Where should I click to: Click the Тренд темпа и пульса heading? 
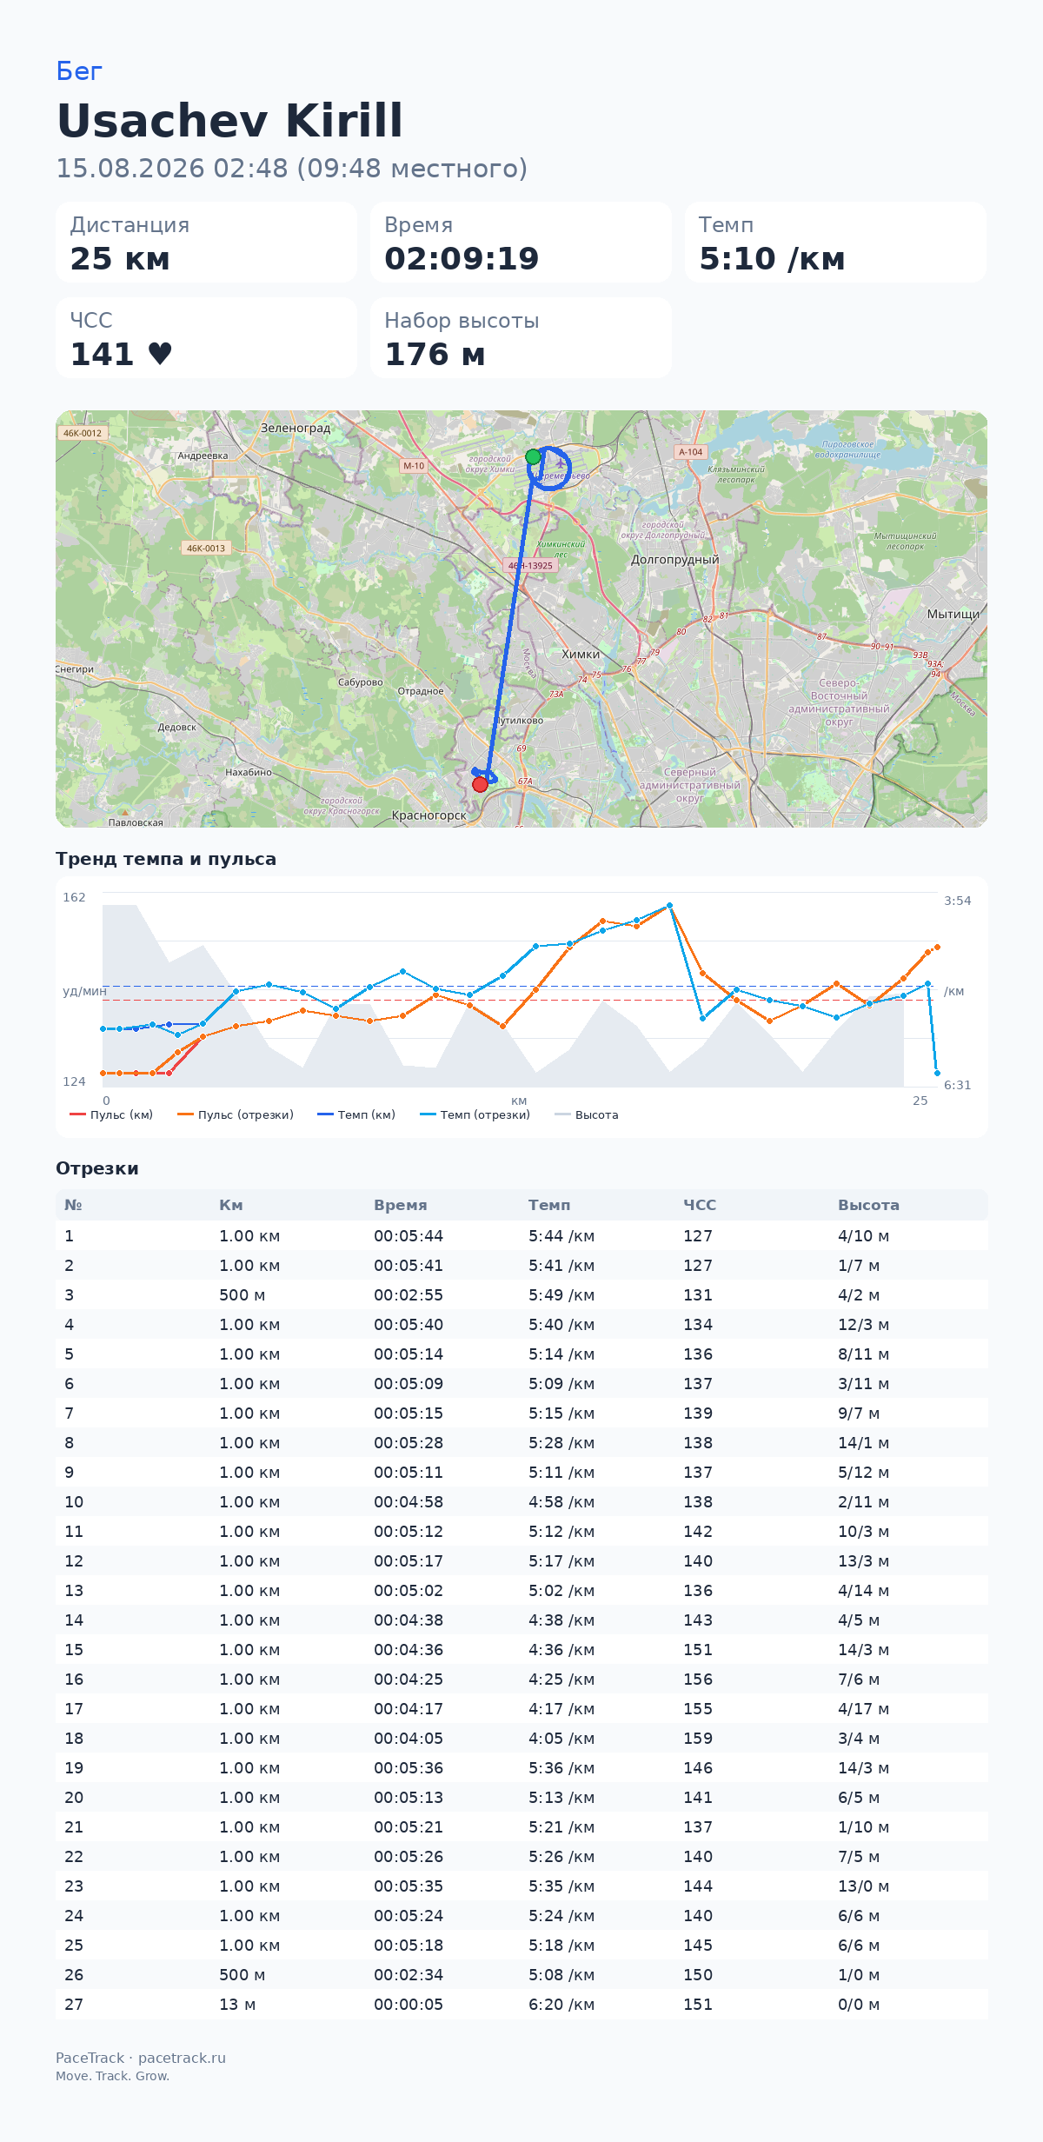pyautogui.click(x=166, y=859)
